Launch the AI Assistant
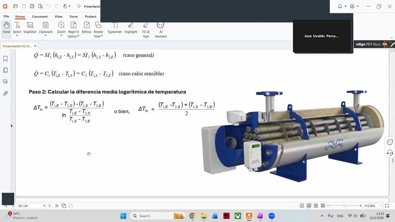This screenshot has height=222, width=395. (161, 29)
